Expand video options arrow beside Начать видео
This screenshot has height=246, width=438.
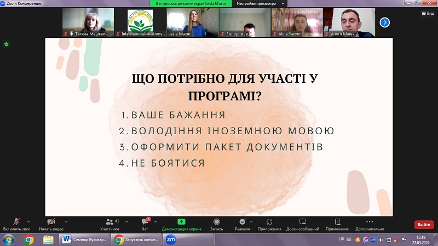[67, 221]
